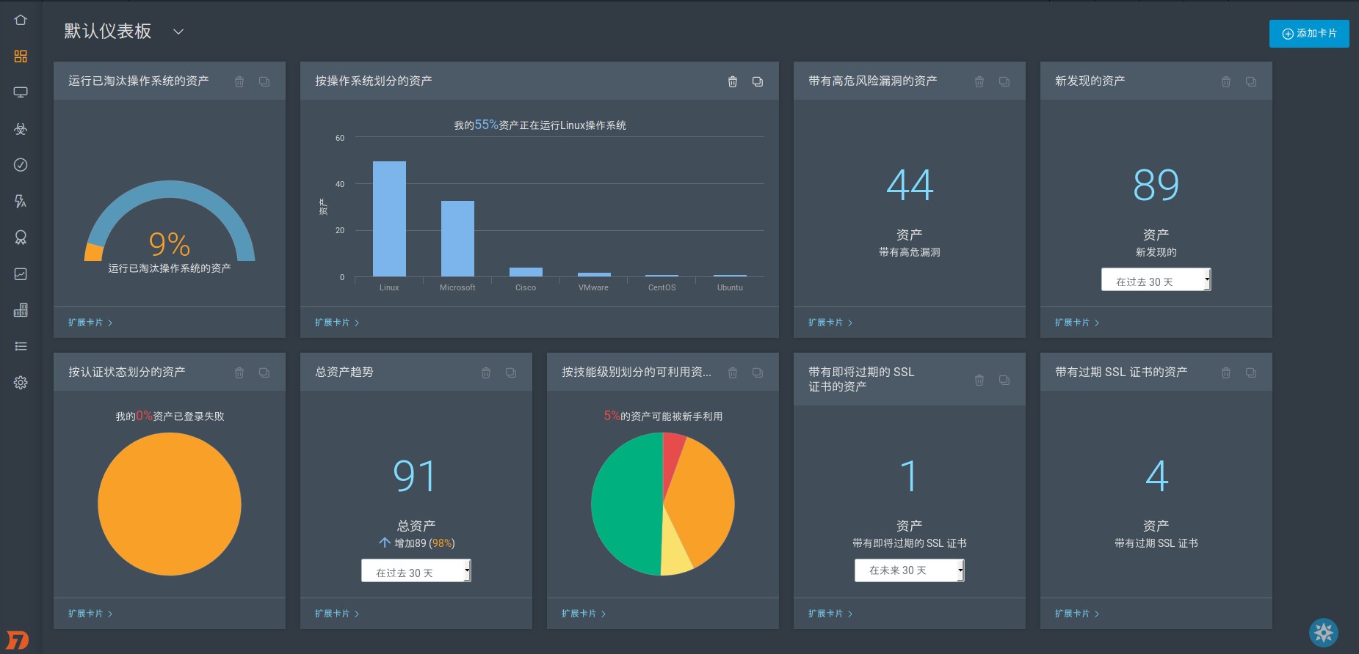This screenshot has width=1359, height=654.
Task: Copy the 带有即将过期的 SSL 证书 card
Action: pyautogui.click(x=1004, y=380)
